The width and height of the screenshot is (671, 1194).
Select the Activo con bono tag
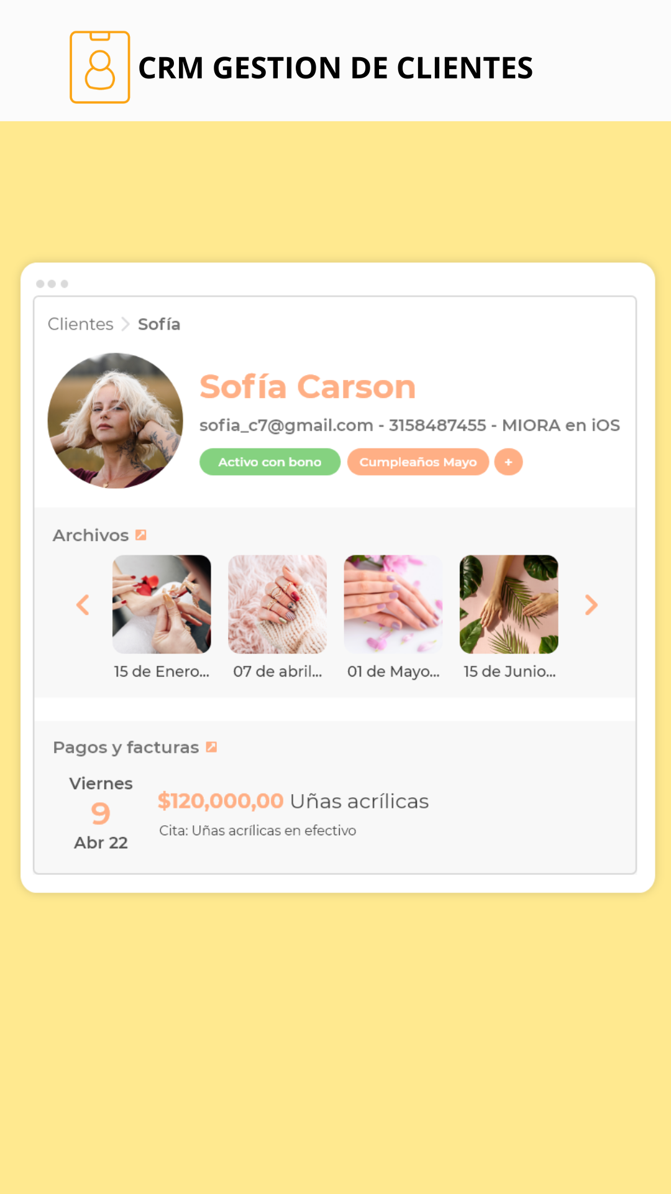(270, 462)
